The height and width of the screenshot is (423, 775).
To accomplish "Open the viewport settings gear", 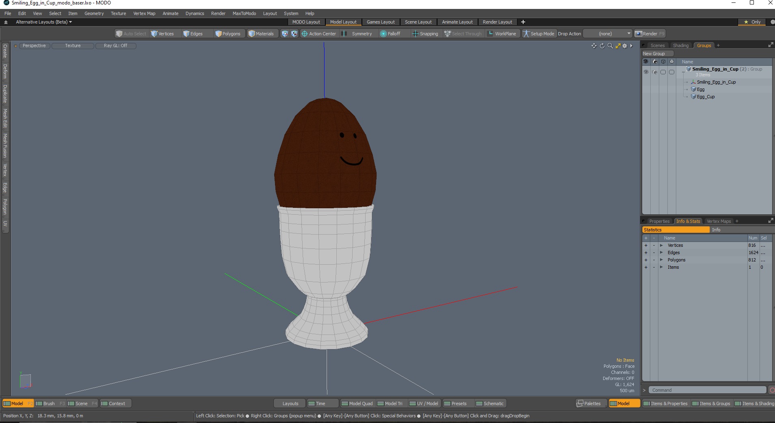I will [x=625, y=46].
